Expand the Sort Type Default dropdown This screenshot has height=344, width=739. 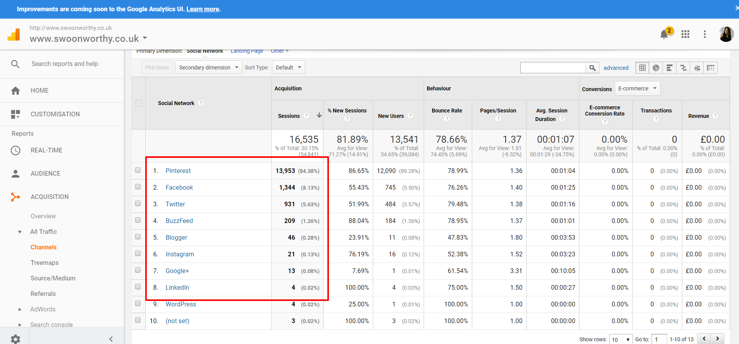click(x=288, y=67)
